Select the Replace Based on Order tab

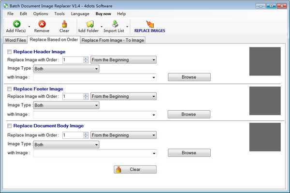tap(54, 40)
